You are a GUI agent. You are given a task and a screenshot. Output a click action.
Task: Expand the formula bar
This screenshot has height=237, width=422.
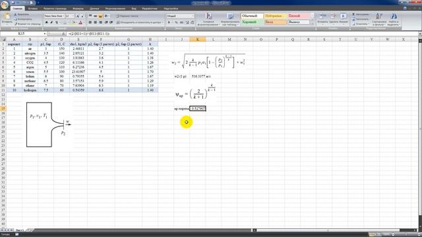pyautogui.click(x=420, y=34)
